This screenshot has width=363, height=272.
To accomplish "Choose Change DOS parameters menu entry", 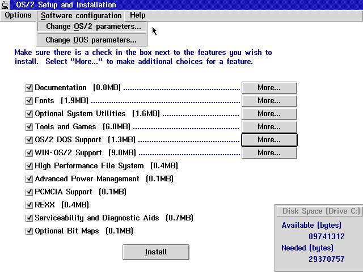I will coord(92,40).
